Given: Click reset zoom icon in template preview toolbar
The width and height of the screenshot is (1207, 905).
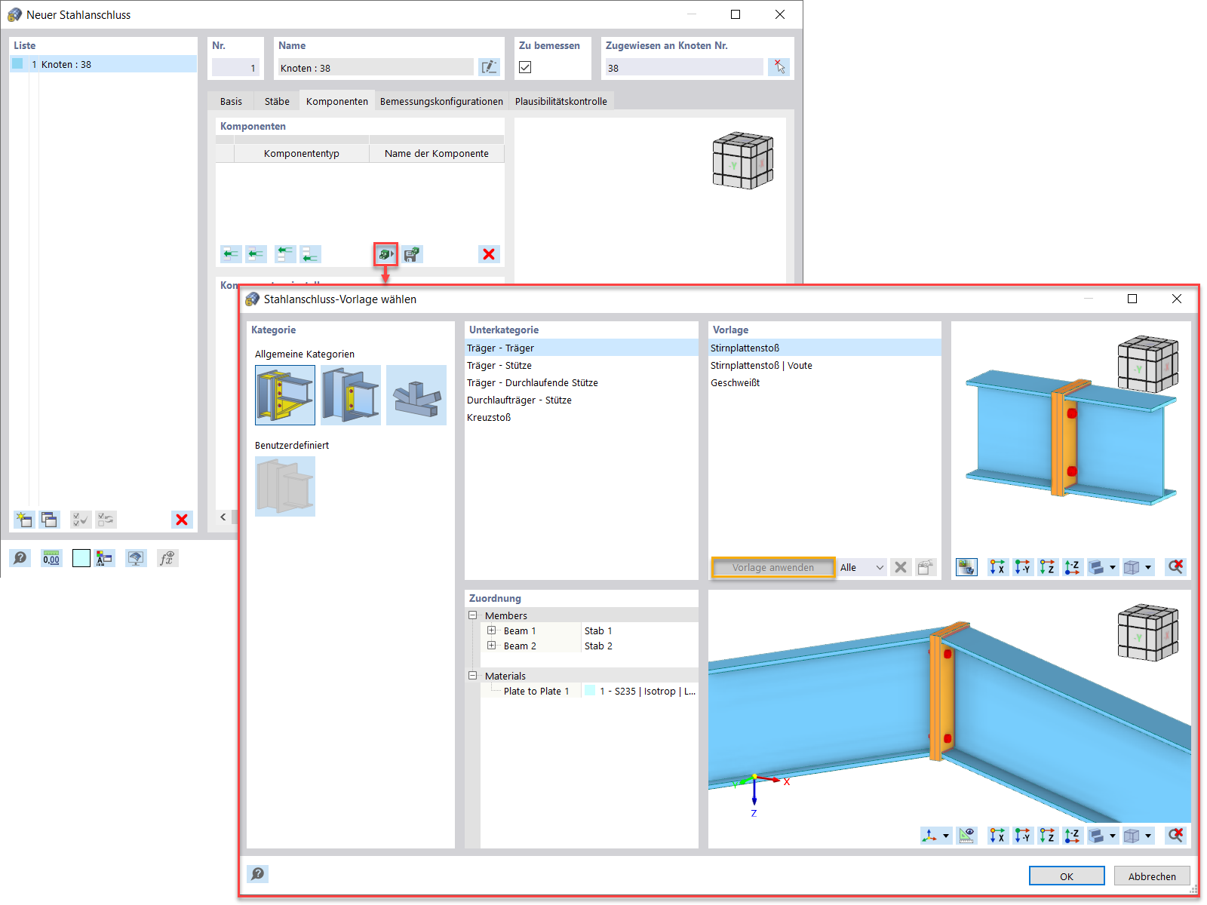Looking at the screenshot, I should (x=1175, y=567).
